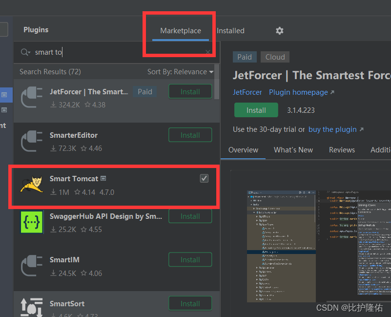Focus the plugin search field
Viewport: 391px width, 317px height.
117,52
